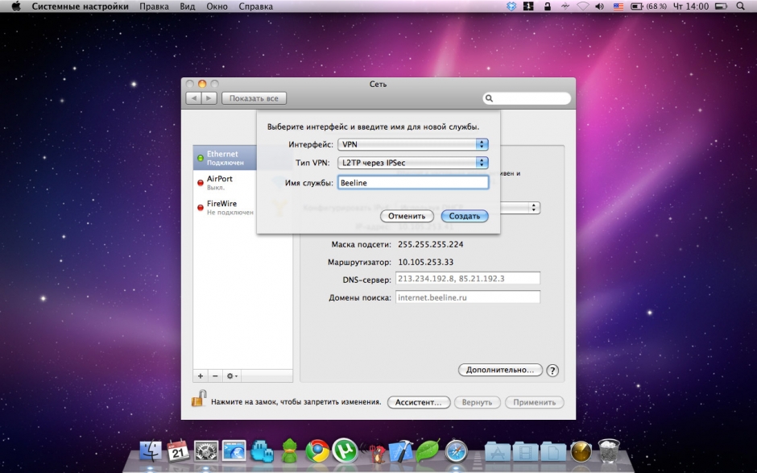Open the AirPort Wi-Fi status menu

pyautogui.click(x=583, y=6)
